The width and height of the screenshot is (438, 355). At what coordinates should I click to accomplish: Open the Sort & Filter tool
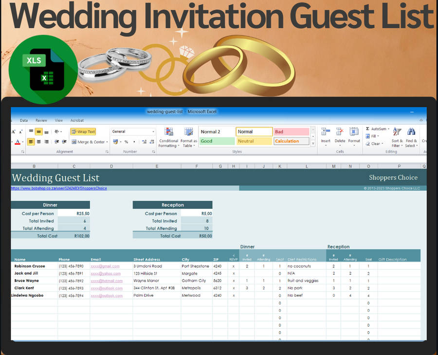397,132
